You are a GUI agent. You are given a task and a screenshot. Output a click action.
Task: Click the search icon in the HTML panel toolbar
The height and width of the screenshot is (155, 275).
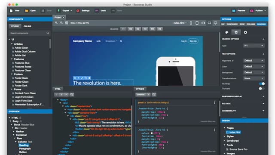pyautogui.click(x=72, y=95)
